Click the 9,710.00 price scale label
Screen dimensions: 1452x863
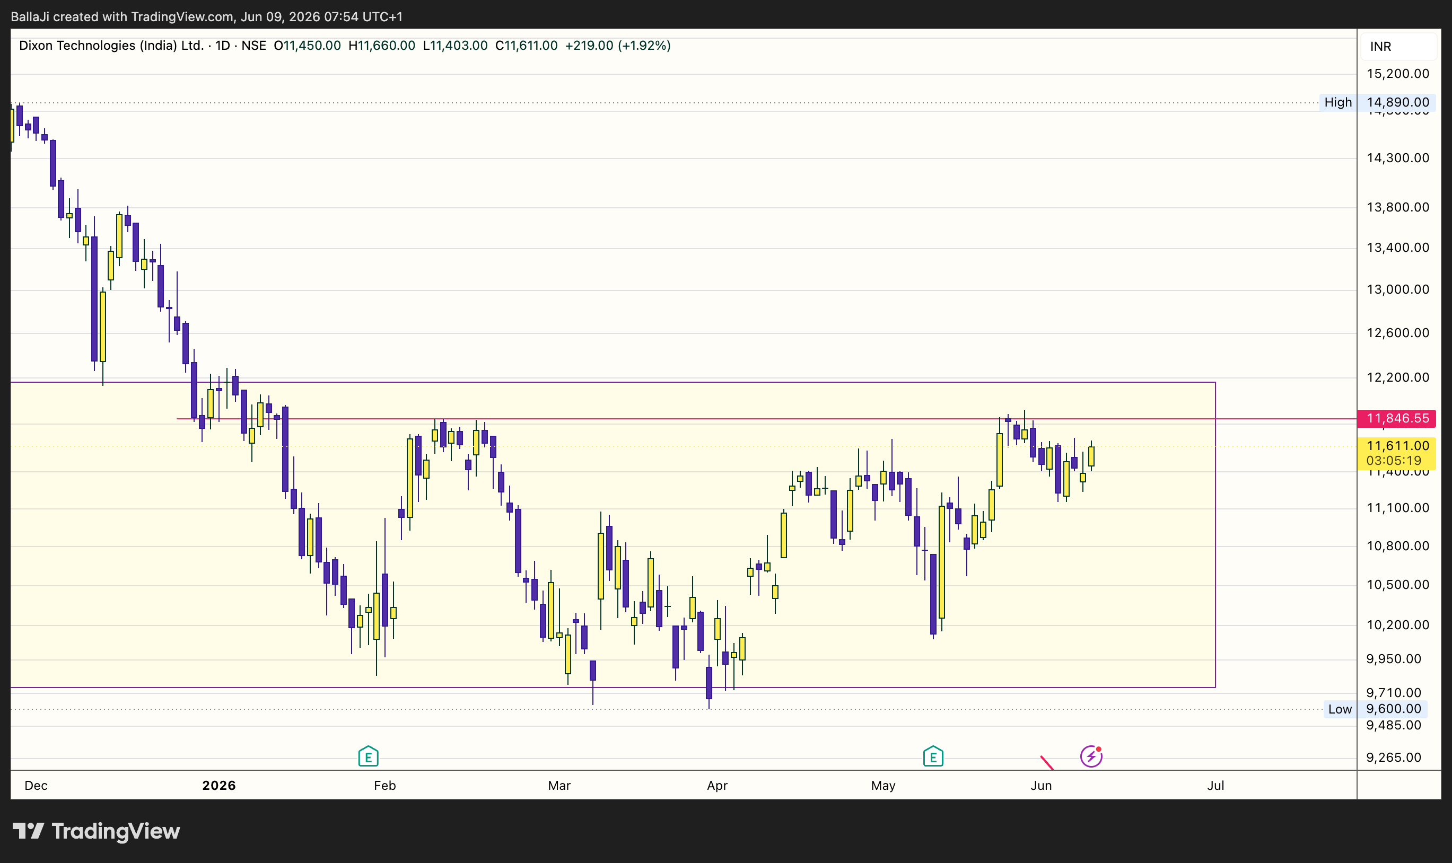pyautogui.click(x=1393, y=693)
